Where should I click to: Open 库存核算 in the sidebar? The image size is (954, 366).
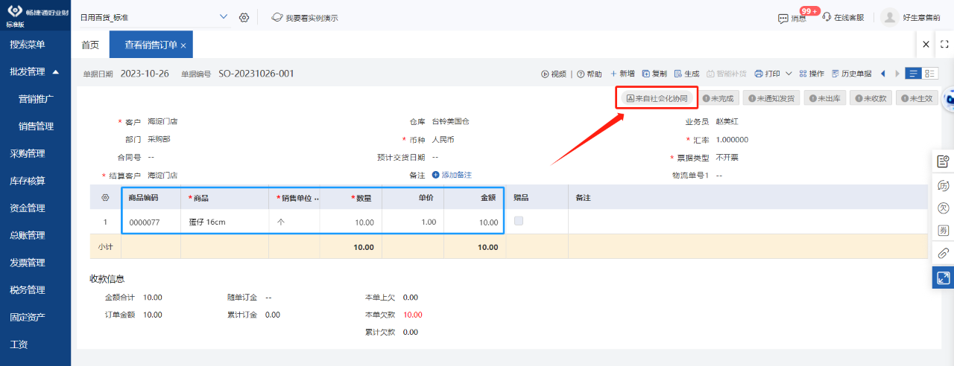[27, 181]
